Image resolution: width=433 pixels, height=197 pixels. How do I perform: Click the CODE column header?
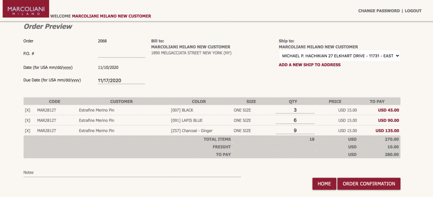(x=55, y=102)
